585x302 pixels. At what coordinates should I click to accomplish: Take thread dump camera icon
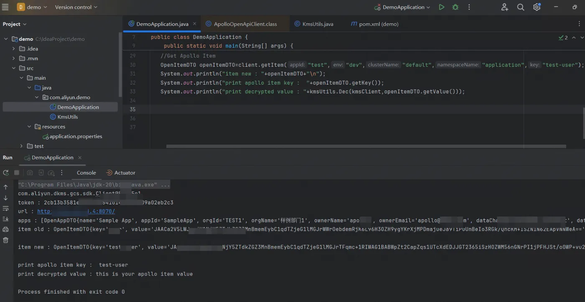[x=30, y=173]
